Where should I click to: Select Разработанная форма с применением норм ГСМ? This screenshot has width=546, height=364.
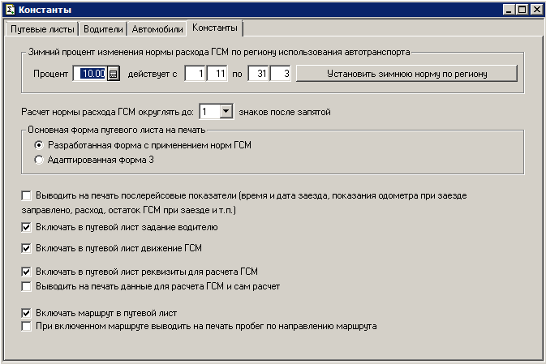pos(38,144)
